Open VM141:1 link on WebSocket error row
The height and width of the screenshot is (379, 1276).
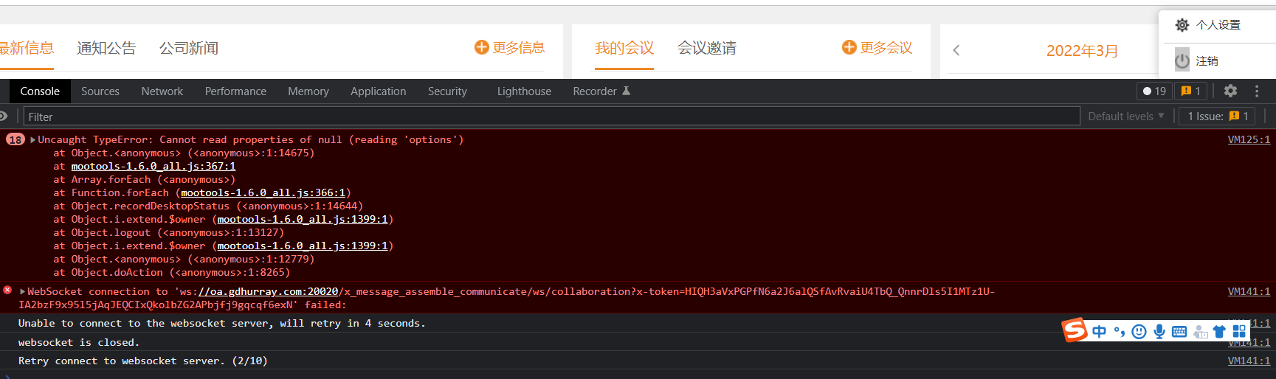[1249, 291]
